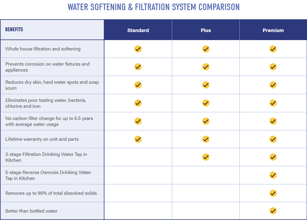Click Standard checkmark for reduces dry skin row
This screenshot has width=307, height=220.
(x=138, y=85)
